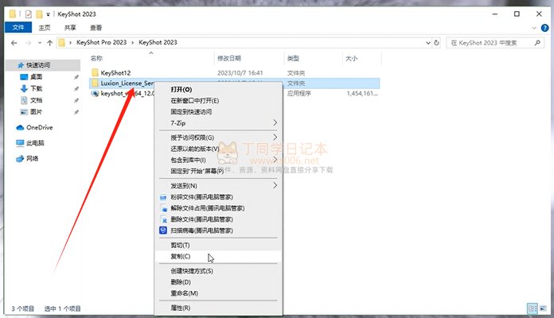Unpin 文档 using its pin icon

click(x=76, y=101)
